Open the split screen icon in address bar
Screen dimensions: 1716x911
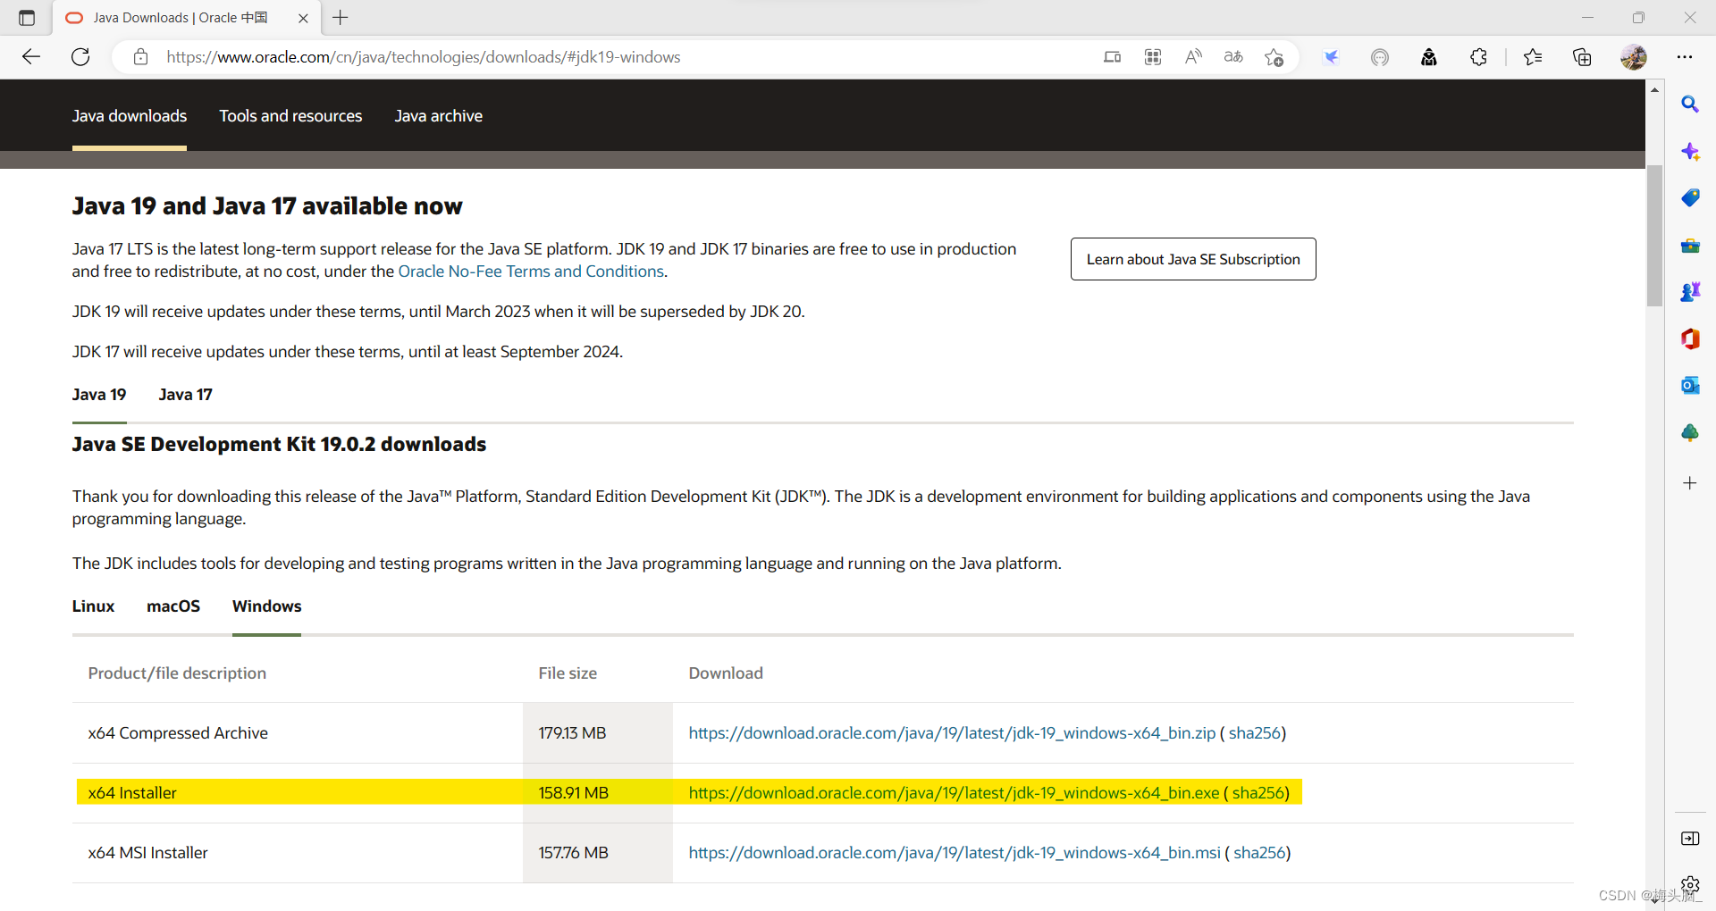[1112, 57]
